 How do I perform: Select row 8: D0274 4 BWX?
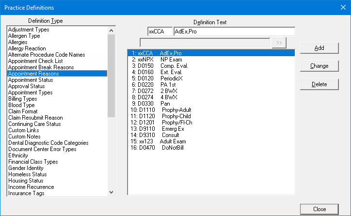(x=211, y=97)
